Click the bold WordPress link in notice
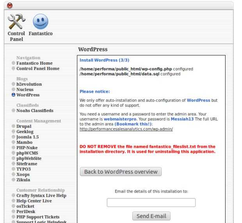The width and height of the screenshot is (242, 223). tap(198, 100)
